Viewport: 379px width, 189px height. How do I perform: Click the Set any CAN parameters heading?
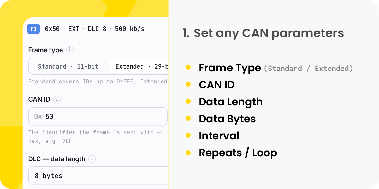click(x=263, y=33)
